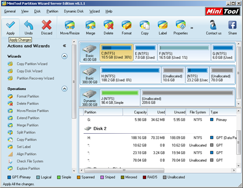Select Explore Partition operation
This screenshot has height=188, width=243.
[x=24, y=168]
